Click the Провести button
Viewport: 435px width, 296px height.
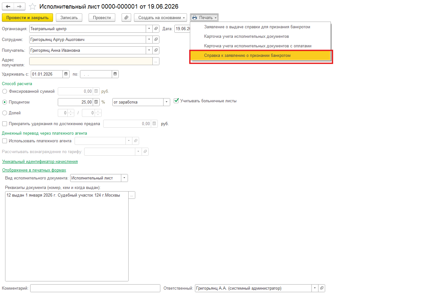pyautogui.click(x=102, y=17)
